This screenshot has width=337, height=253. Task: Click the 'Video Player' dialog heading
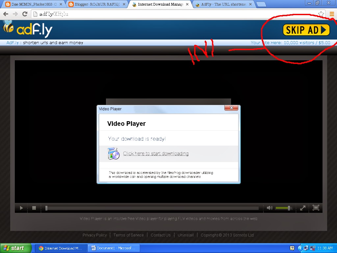(126, 124)
